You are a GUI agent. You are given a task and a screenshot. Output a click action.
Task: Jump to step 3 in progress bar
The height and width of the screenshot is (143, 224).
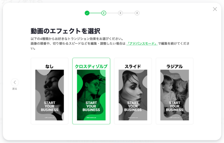[120, 13]
